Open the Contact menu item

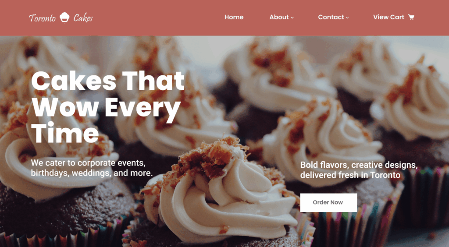331,17
